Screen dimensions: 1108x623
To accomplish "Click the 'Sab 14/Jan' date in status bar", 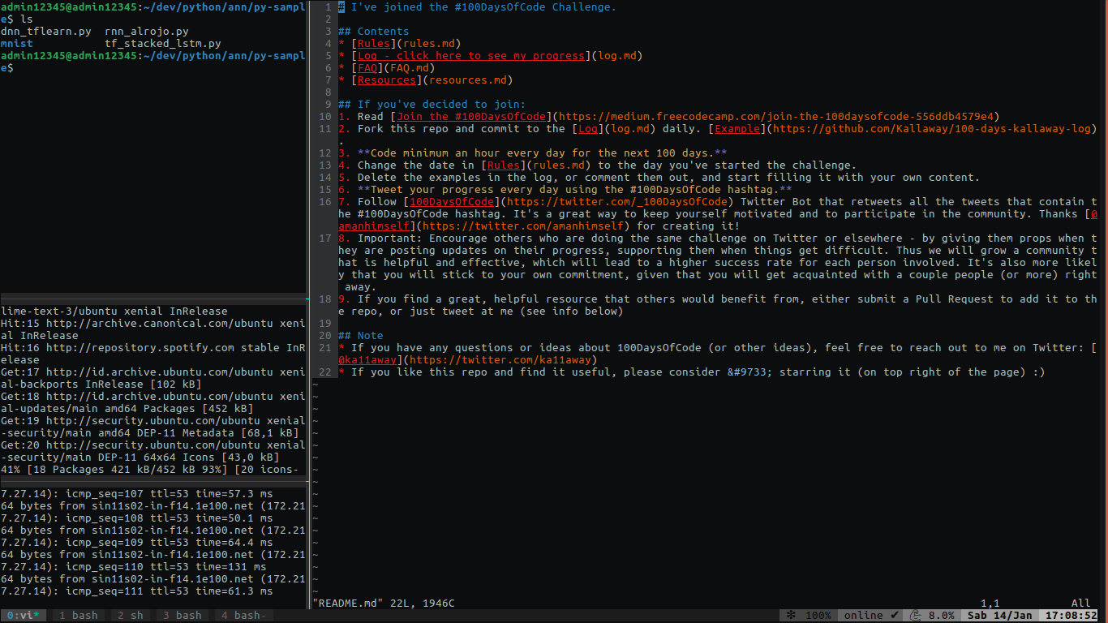I will (1000, 616).
